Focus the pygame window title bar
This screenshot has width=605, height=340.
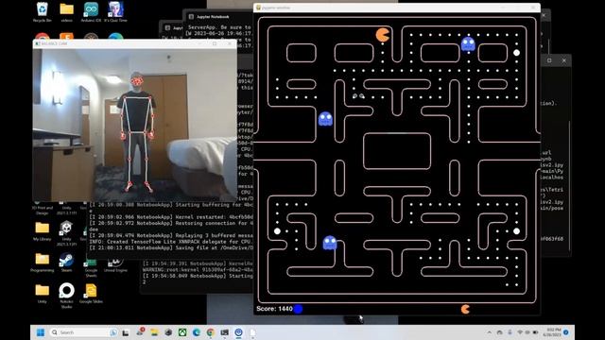pos(397,8)
